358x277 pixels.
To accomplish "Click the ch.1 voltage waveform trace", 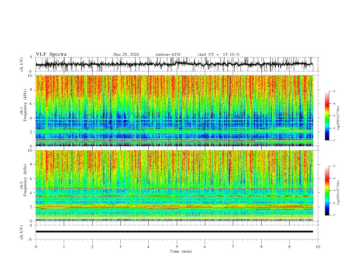I will (174, 64).
